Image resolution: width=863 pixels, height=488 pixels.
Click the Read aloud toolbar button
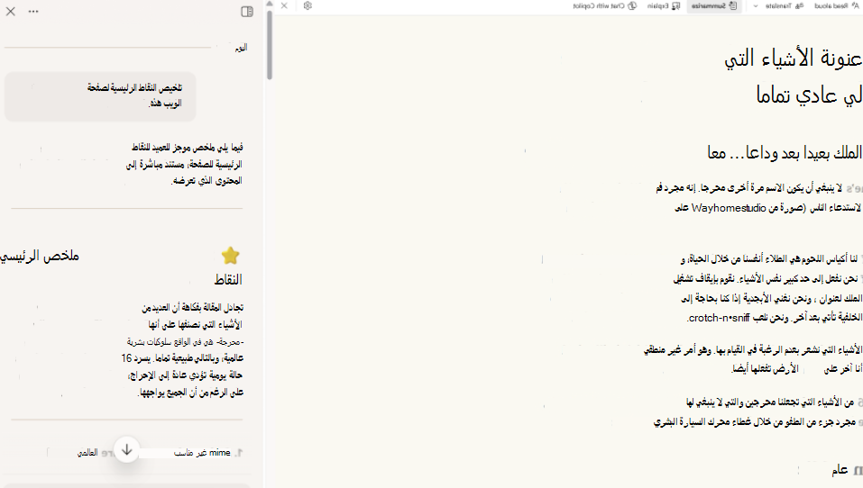(x=837, y=5)
